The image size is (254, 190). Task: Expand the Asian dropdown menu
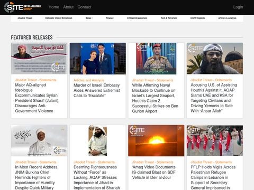(89, 18)
